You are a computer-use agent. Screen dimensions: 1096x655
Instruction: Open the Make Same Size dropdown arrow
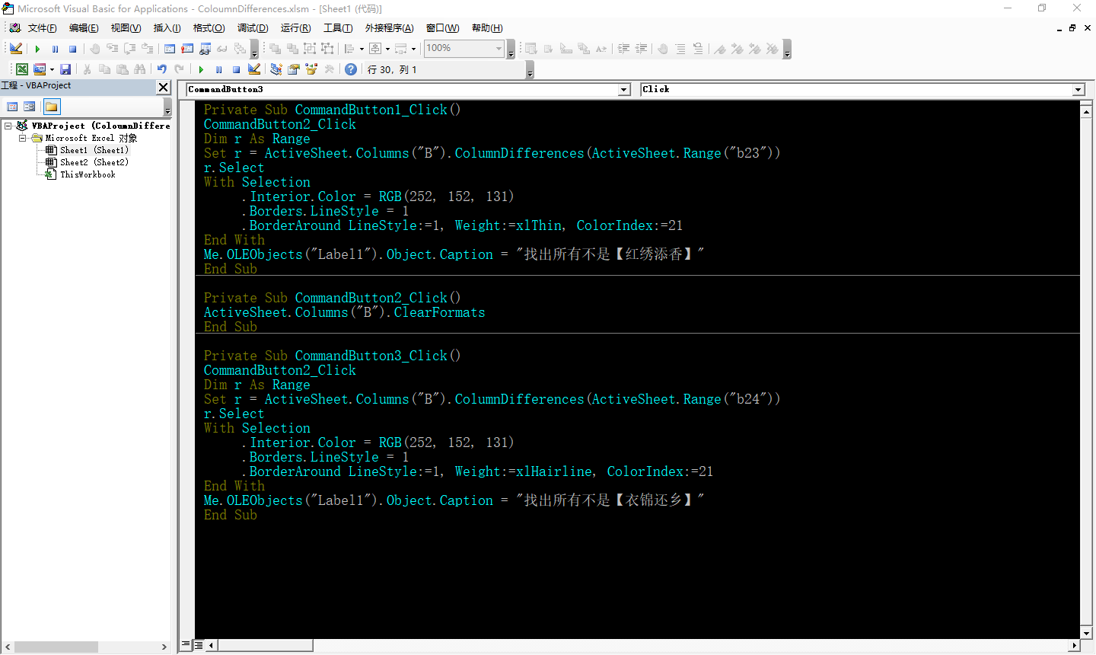413,49
